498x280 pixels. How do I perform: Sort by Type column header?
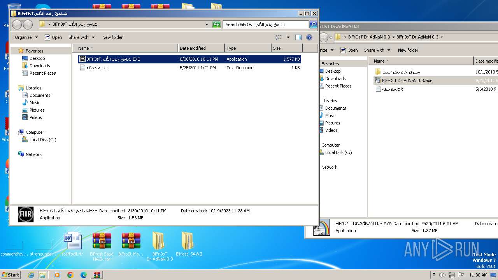pos(248,48)
